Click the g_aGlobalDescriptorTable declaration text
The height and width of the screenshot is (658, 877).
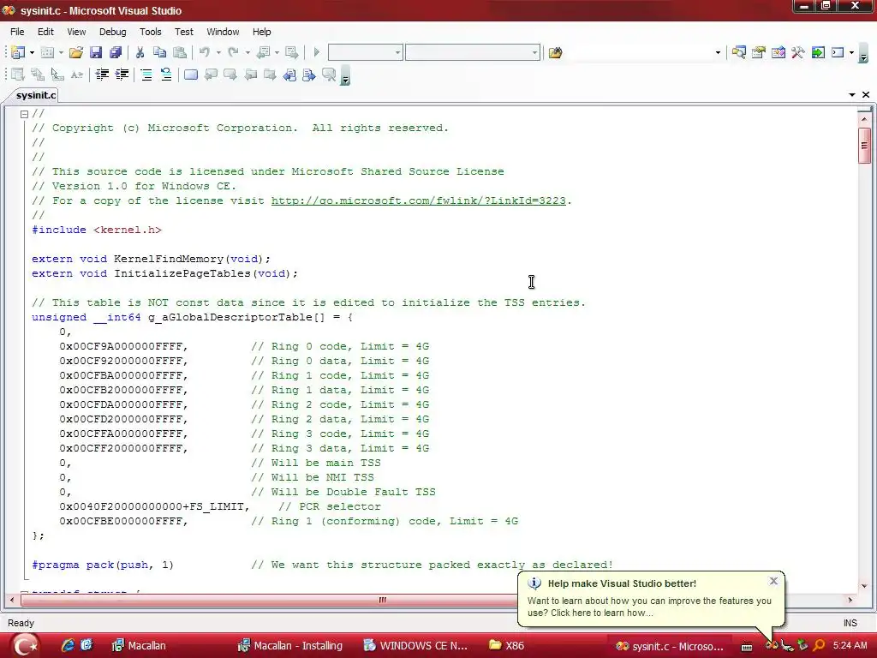[x=193, y=317]
